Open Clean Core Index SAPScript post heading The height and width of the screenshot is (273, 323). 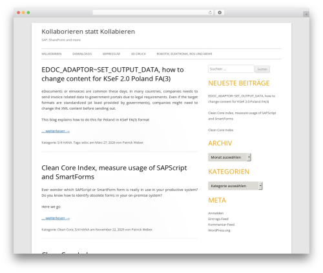tap(114, 172)
